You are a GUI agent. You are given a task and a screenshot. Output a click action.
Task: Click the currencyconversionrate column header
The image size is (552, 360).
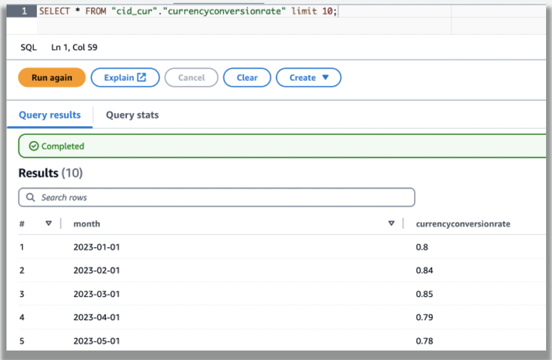tap(463, 224)
